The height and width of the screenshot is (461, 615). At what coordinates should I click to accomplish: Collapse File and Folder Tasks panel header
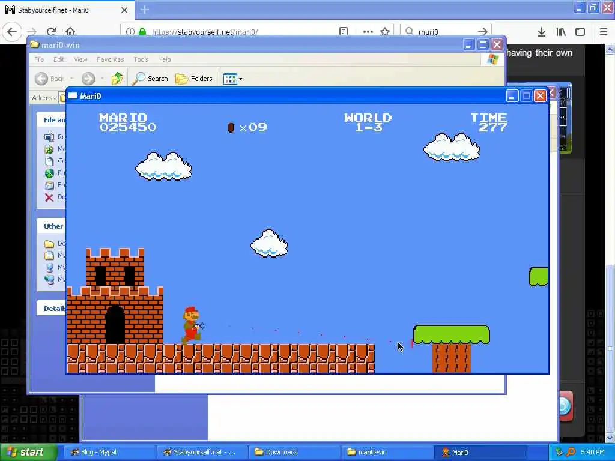click(x=52, y=120)
